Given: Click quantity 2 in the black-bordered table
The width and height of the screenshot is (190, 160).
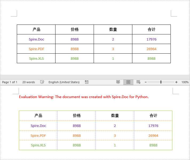Looking at the screenshot, I should pyautogui.click(x=113, y=39).
